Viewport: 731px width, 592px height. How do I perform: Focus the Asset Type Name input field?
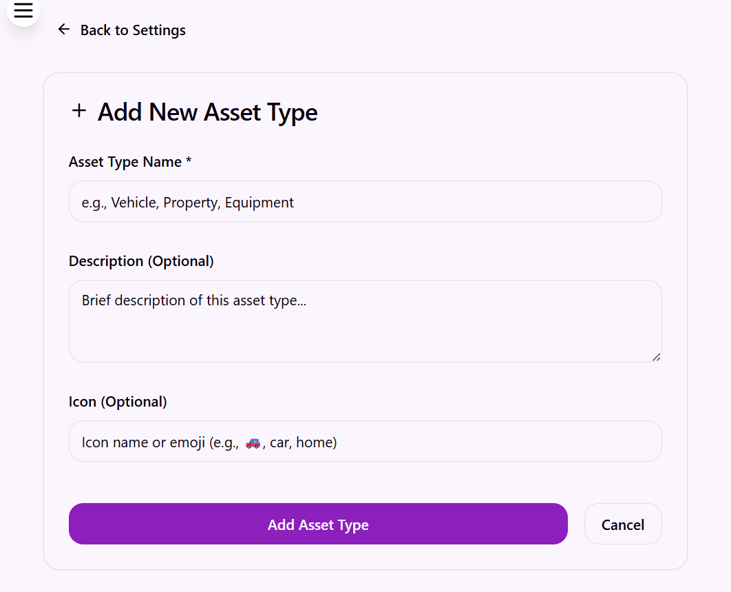365,201
